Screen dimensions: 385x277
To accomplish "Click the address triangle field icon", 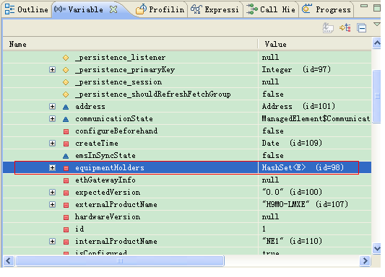I will pyautogui.click(x=66, y=107).
